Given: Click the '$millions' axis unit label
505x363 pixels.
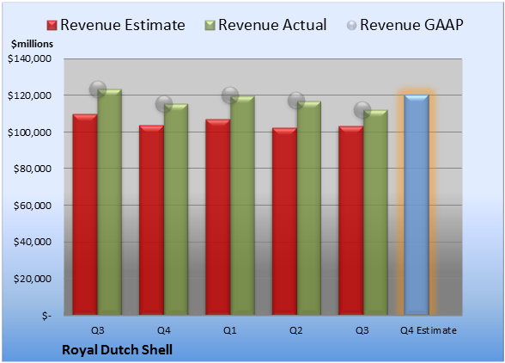Looking at the screenshot, I should click(32, 44).
